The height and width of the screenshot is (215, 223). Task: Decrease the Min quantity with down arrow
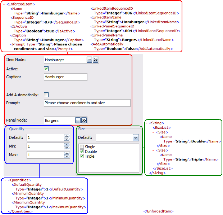pyautogui.click(x=67, y=148)
